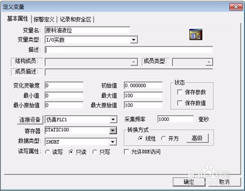This screenshot has width=245, height=191.
Task: Click the 变化灵敏度 input field
Action: click(64, 86)
